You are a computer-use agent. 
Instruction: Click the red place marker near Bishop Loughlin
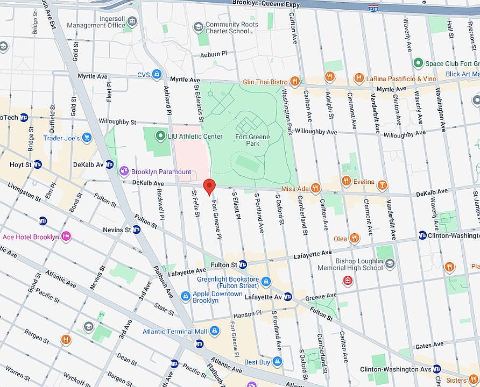pyautogui.click(x=348, y=281)
